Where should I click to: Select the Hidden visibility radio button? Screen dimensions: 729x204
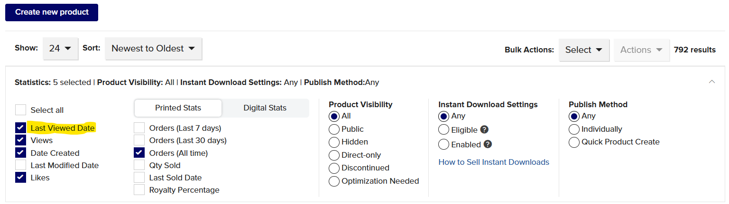334,142
